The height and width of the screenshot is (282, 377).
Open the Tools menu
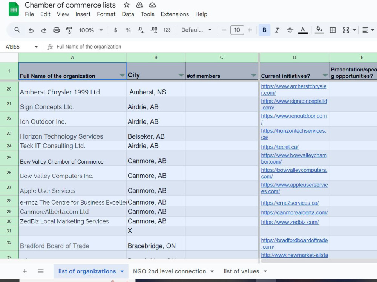click(147, 14)
